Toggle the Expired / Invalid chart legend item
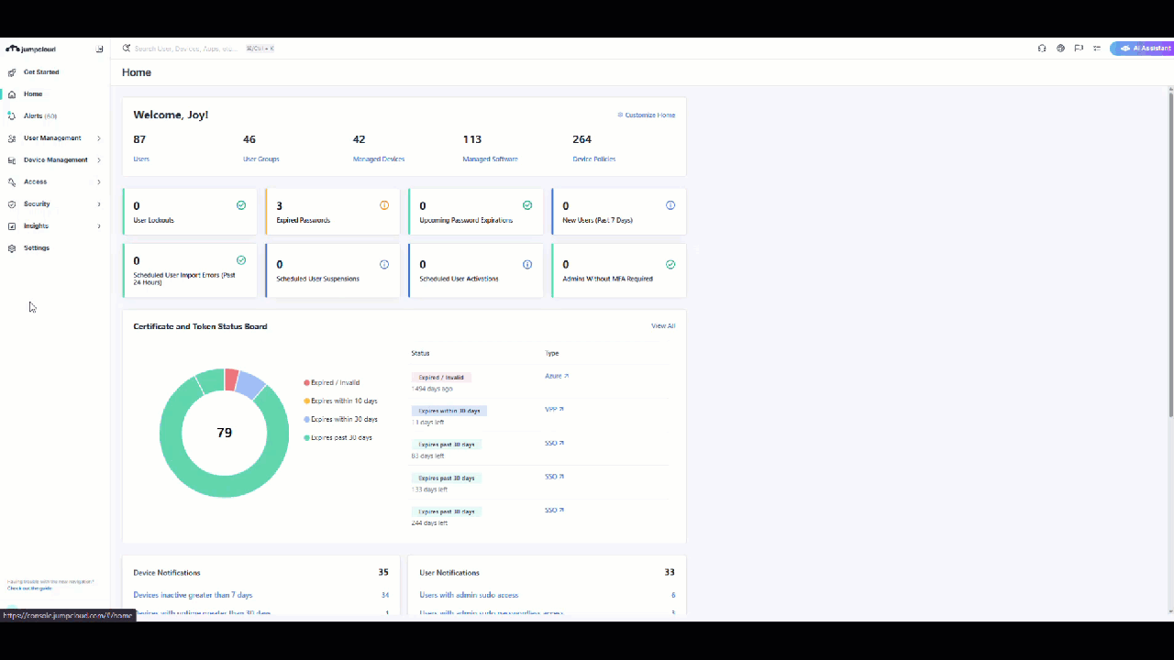This screenshot has height=660, width=1174. point(332,382)
